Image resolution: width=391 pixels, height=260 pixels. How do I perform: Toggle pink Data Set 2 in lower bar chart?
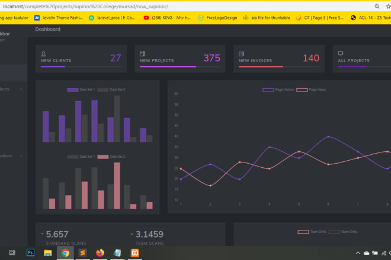[x=111, y=157]
